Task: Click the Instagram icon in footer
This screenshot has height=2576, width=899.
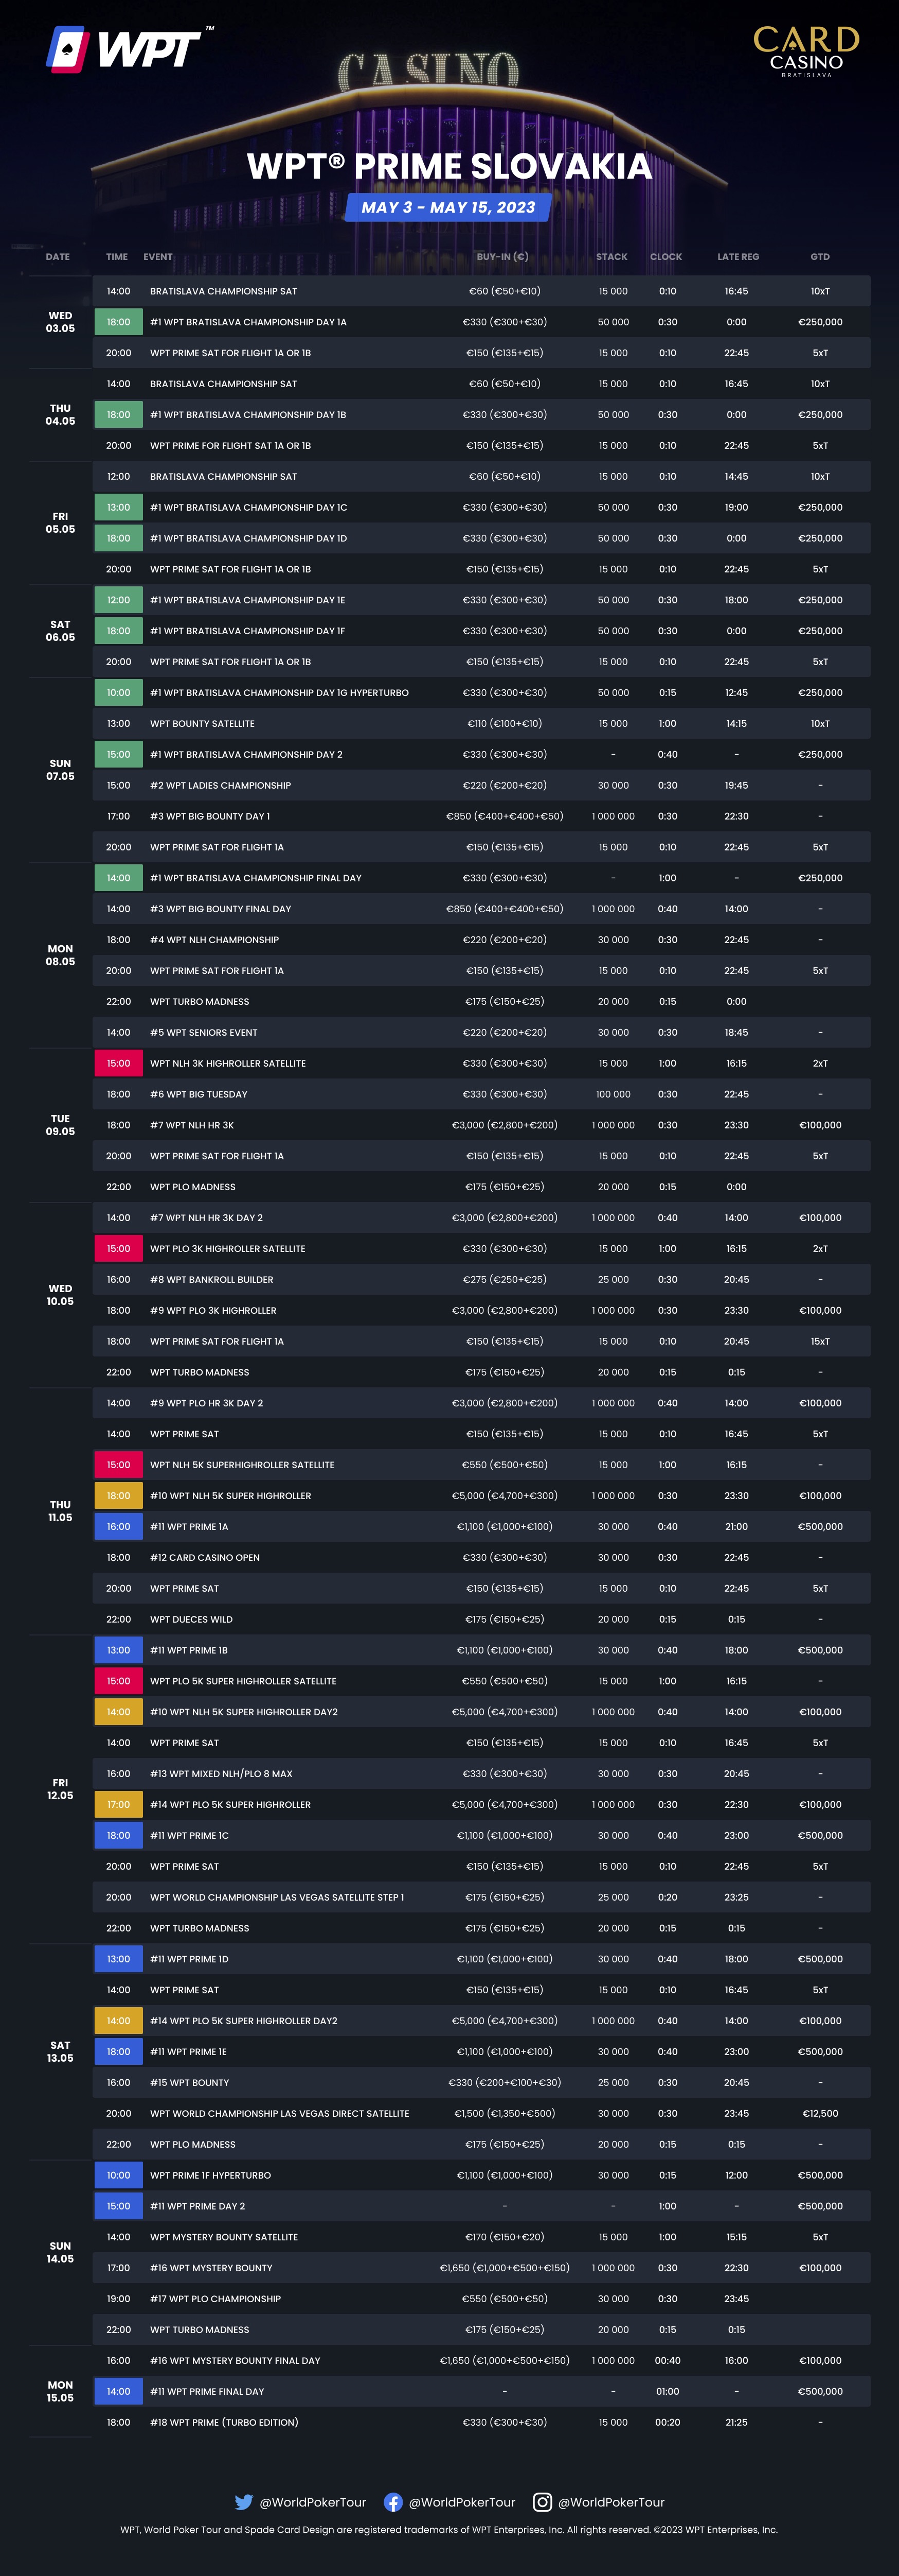Action: [543, 2501]
